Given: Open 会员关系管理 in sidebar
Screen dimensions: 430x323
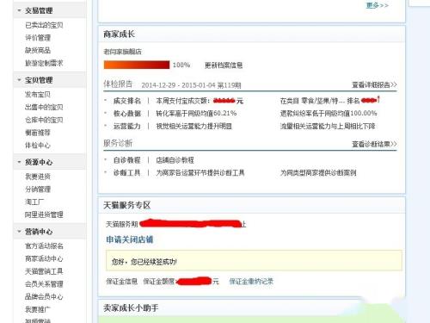Looking at the screenshot, I should [x=44, y=284].
